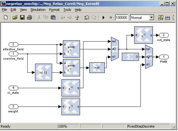Select the out_state register block
Viewport: 178px width, 131px height.
click(x=143, y=35)
